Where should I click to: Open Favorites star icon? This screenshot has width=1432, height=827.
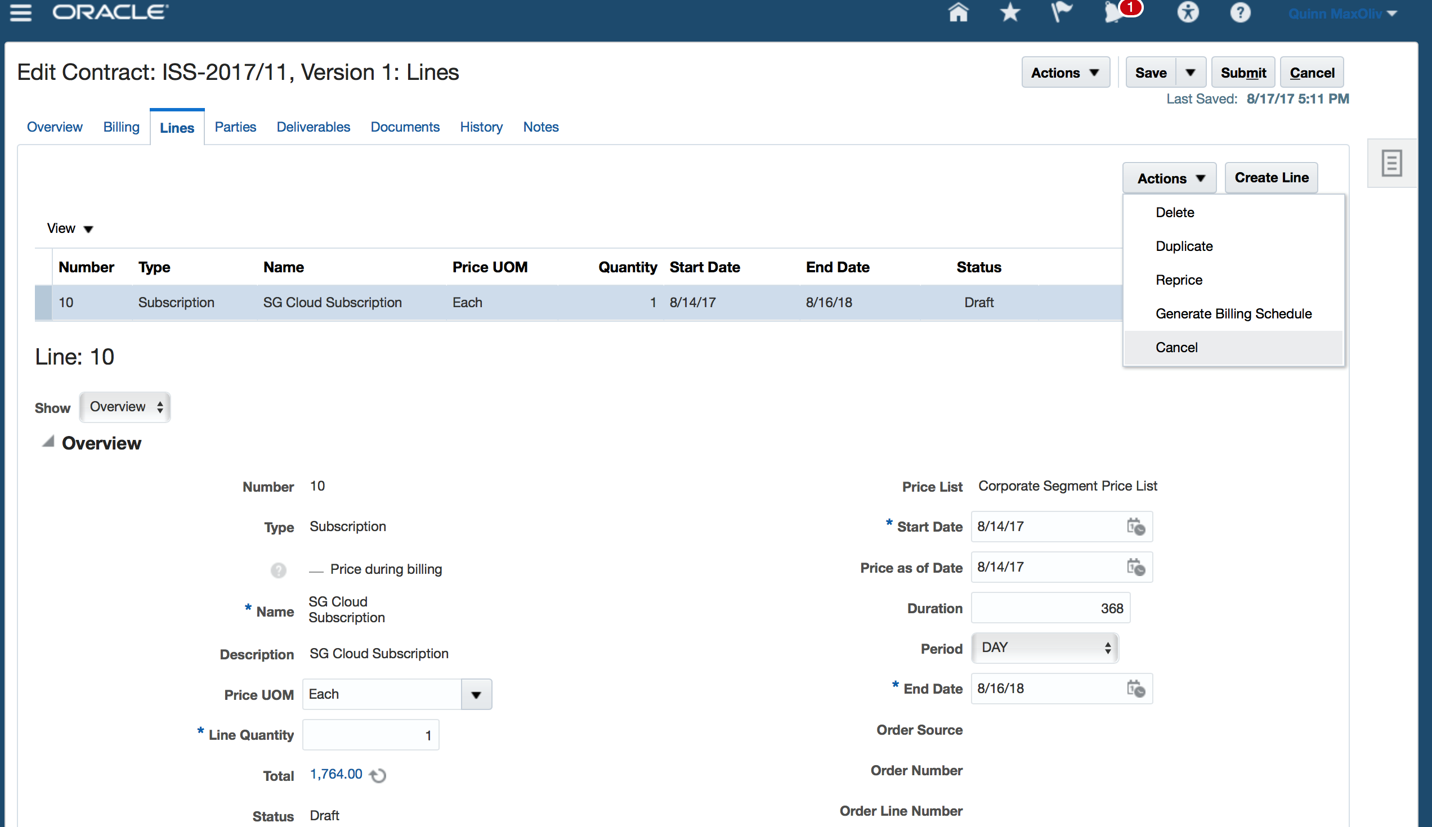coord(1010,12)
